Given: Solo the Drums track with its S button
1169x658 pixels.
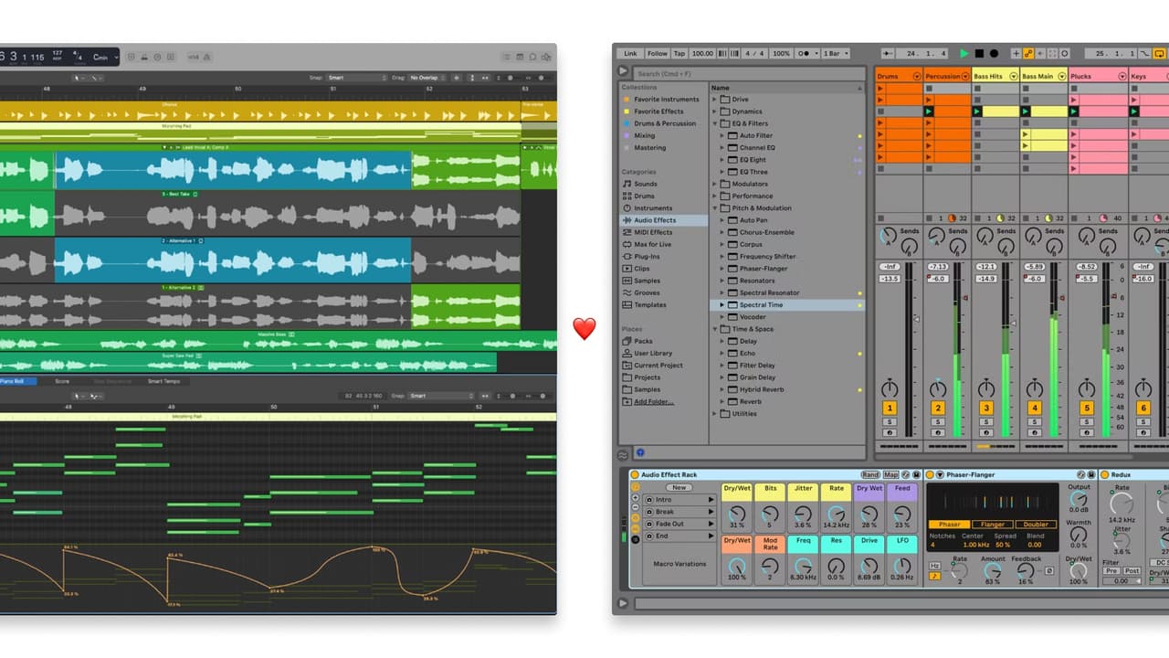Looking at the screenshot, I should pos(890,420).
